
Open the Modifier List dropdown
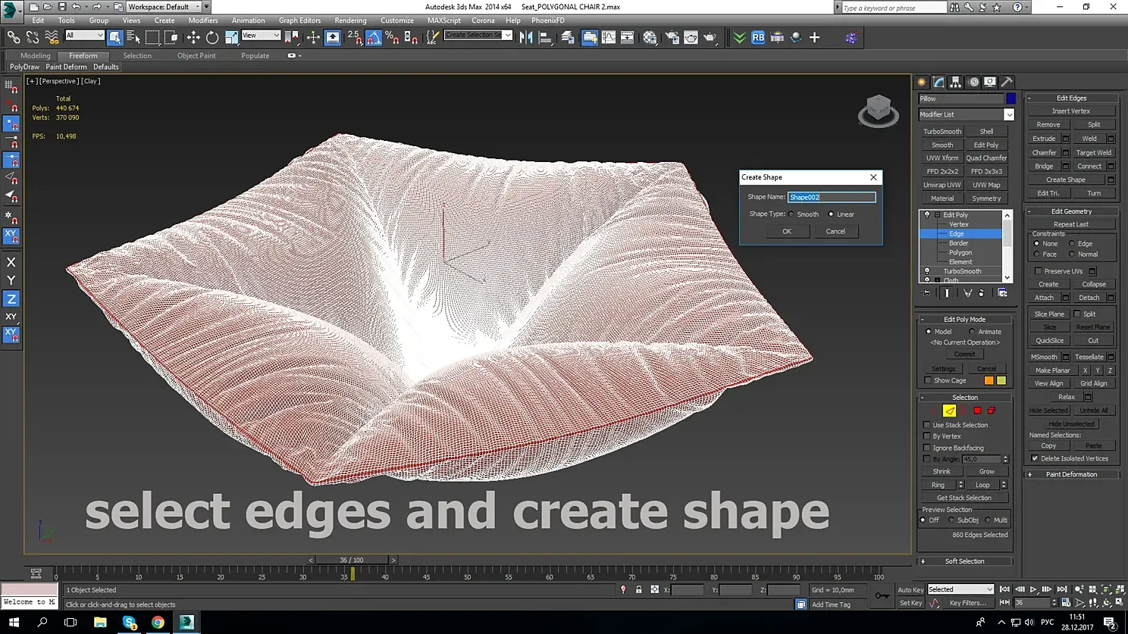click(x=1008, y=114)
